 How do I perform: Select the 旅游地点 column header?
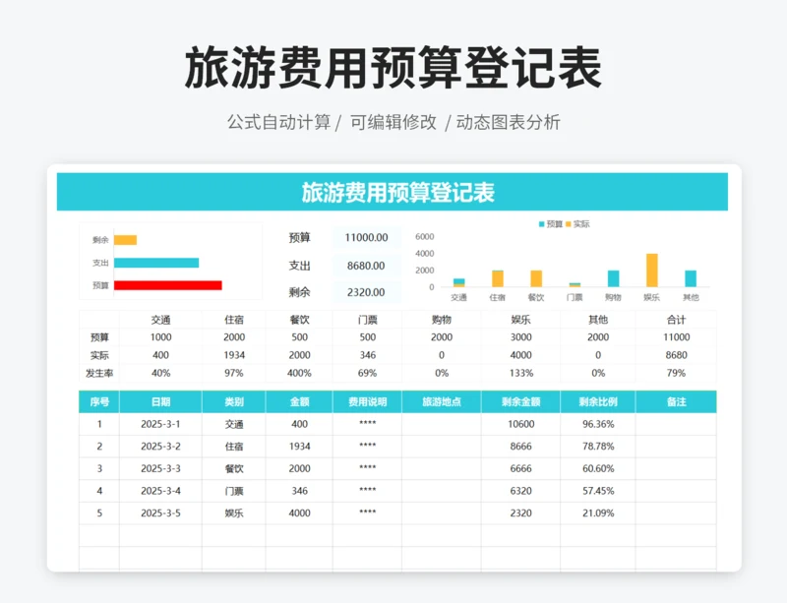442,401
